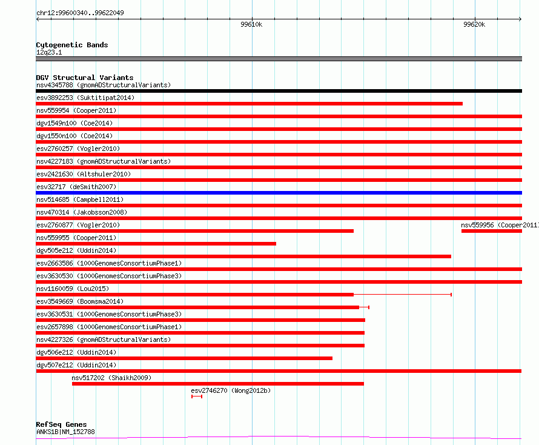Open variant dgv1549n100 (Coe2014)
The image size is (539, 445).
[74, 123]
